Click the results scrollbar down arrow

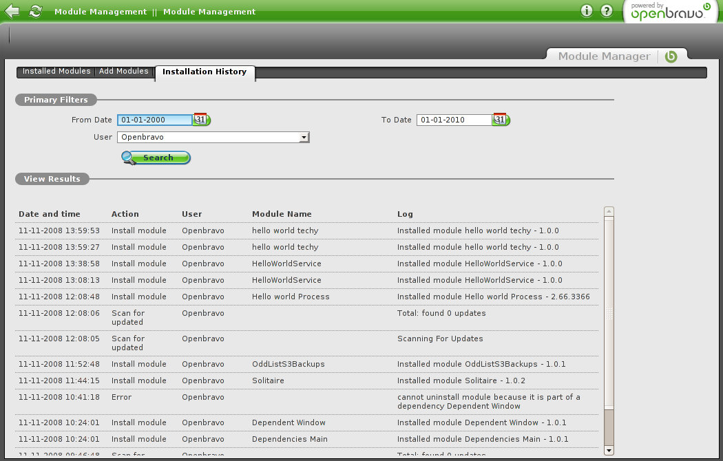pyautogui.click(x=609, y=450)
